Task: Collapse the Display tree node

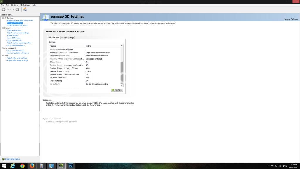Action: (x=3, y=28)
